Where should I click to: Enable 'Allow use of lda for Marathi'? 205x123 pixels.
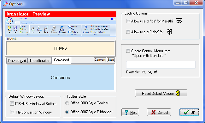click(x=128, y=21)
